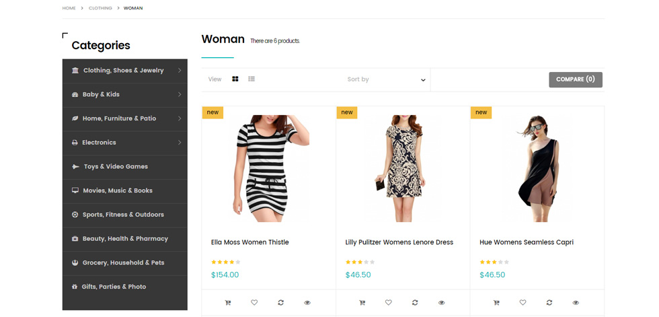Add Hue Womens Seamless Capri to cart
Screen dimensions: 659x317
(496, 302)
